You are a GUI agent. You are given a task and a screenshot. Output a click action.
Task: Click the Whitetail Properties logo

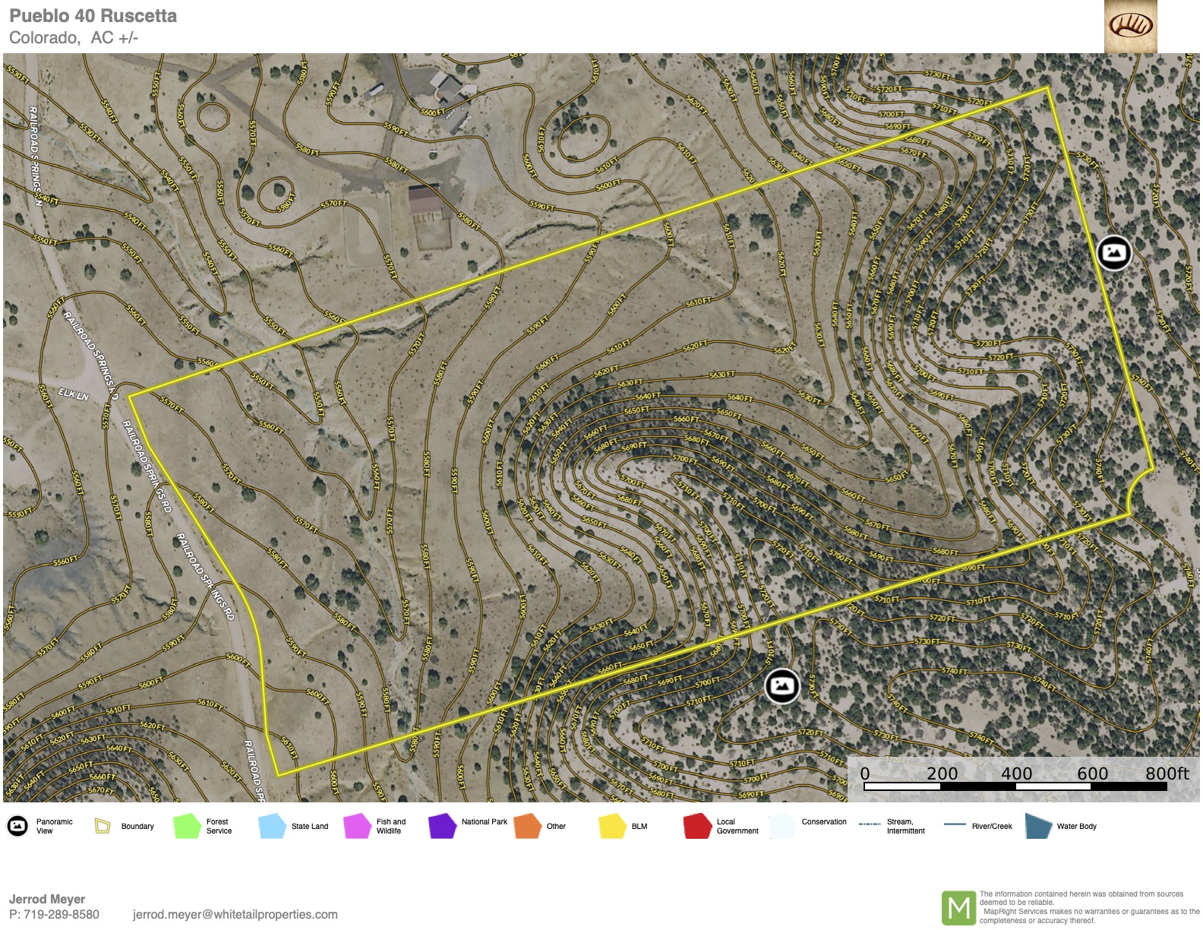pos(1130,27)
